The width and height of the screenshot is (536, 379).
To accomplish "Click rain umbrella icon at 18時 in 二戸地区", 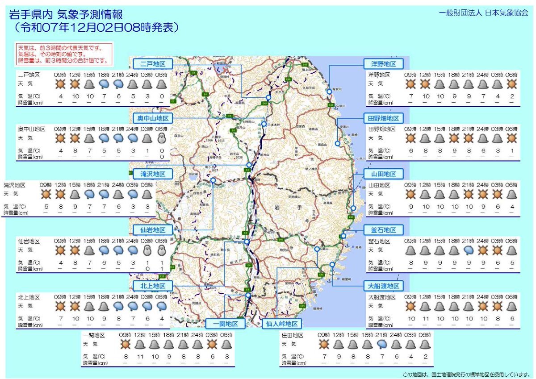I will point(104,83).
